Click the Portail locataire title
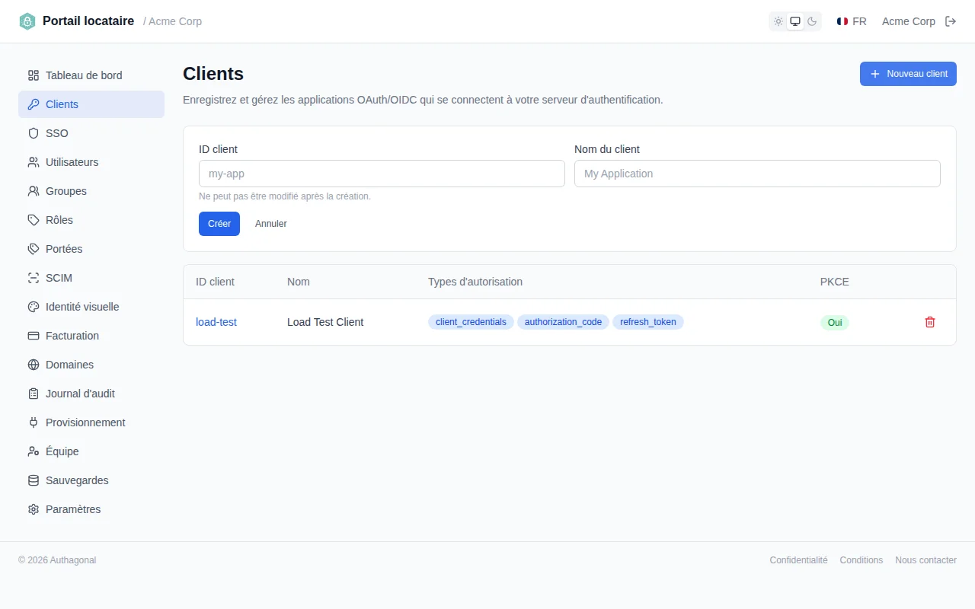Image resolution: width=975 pixels, height=609 pixels. (x=88, y=21)
